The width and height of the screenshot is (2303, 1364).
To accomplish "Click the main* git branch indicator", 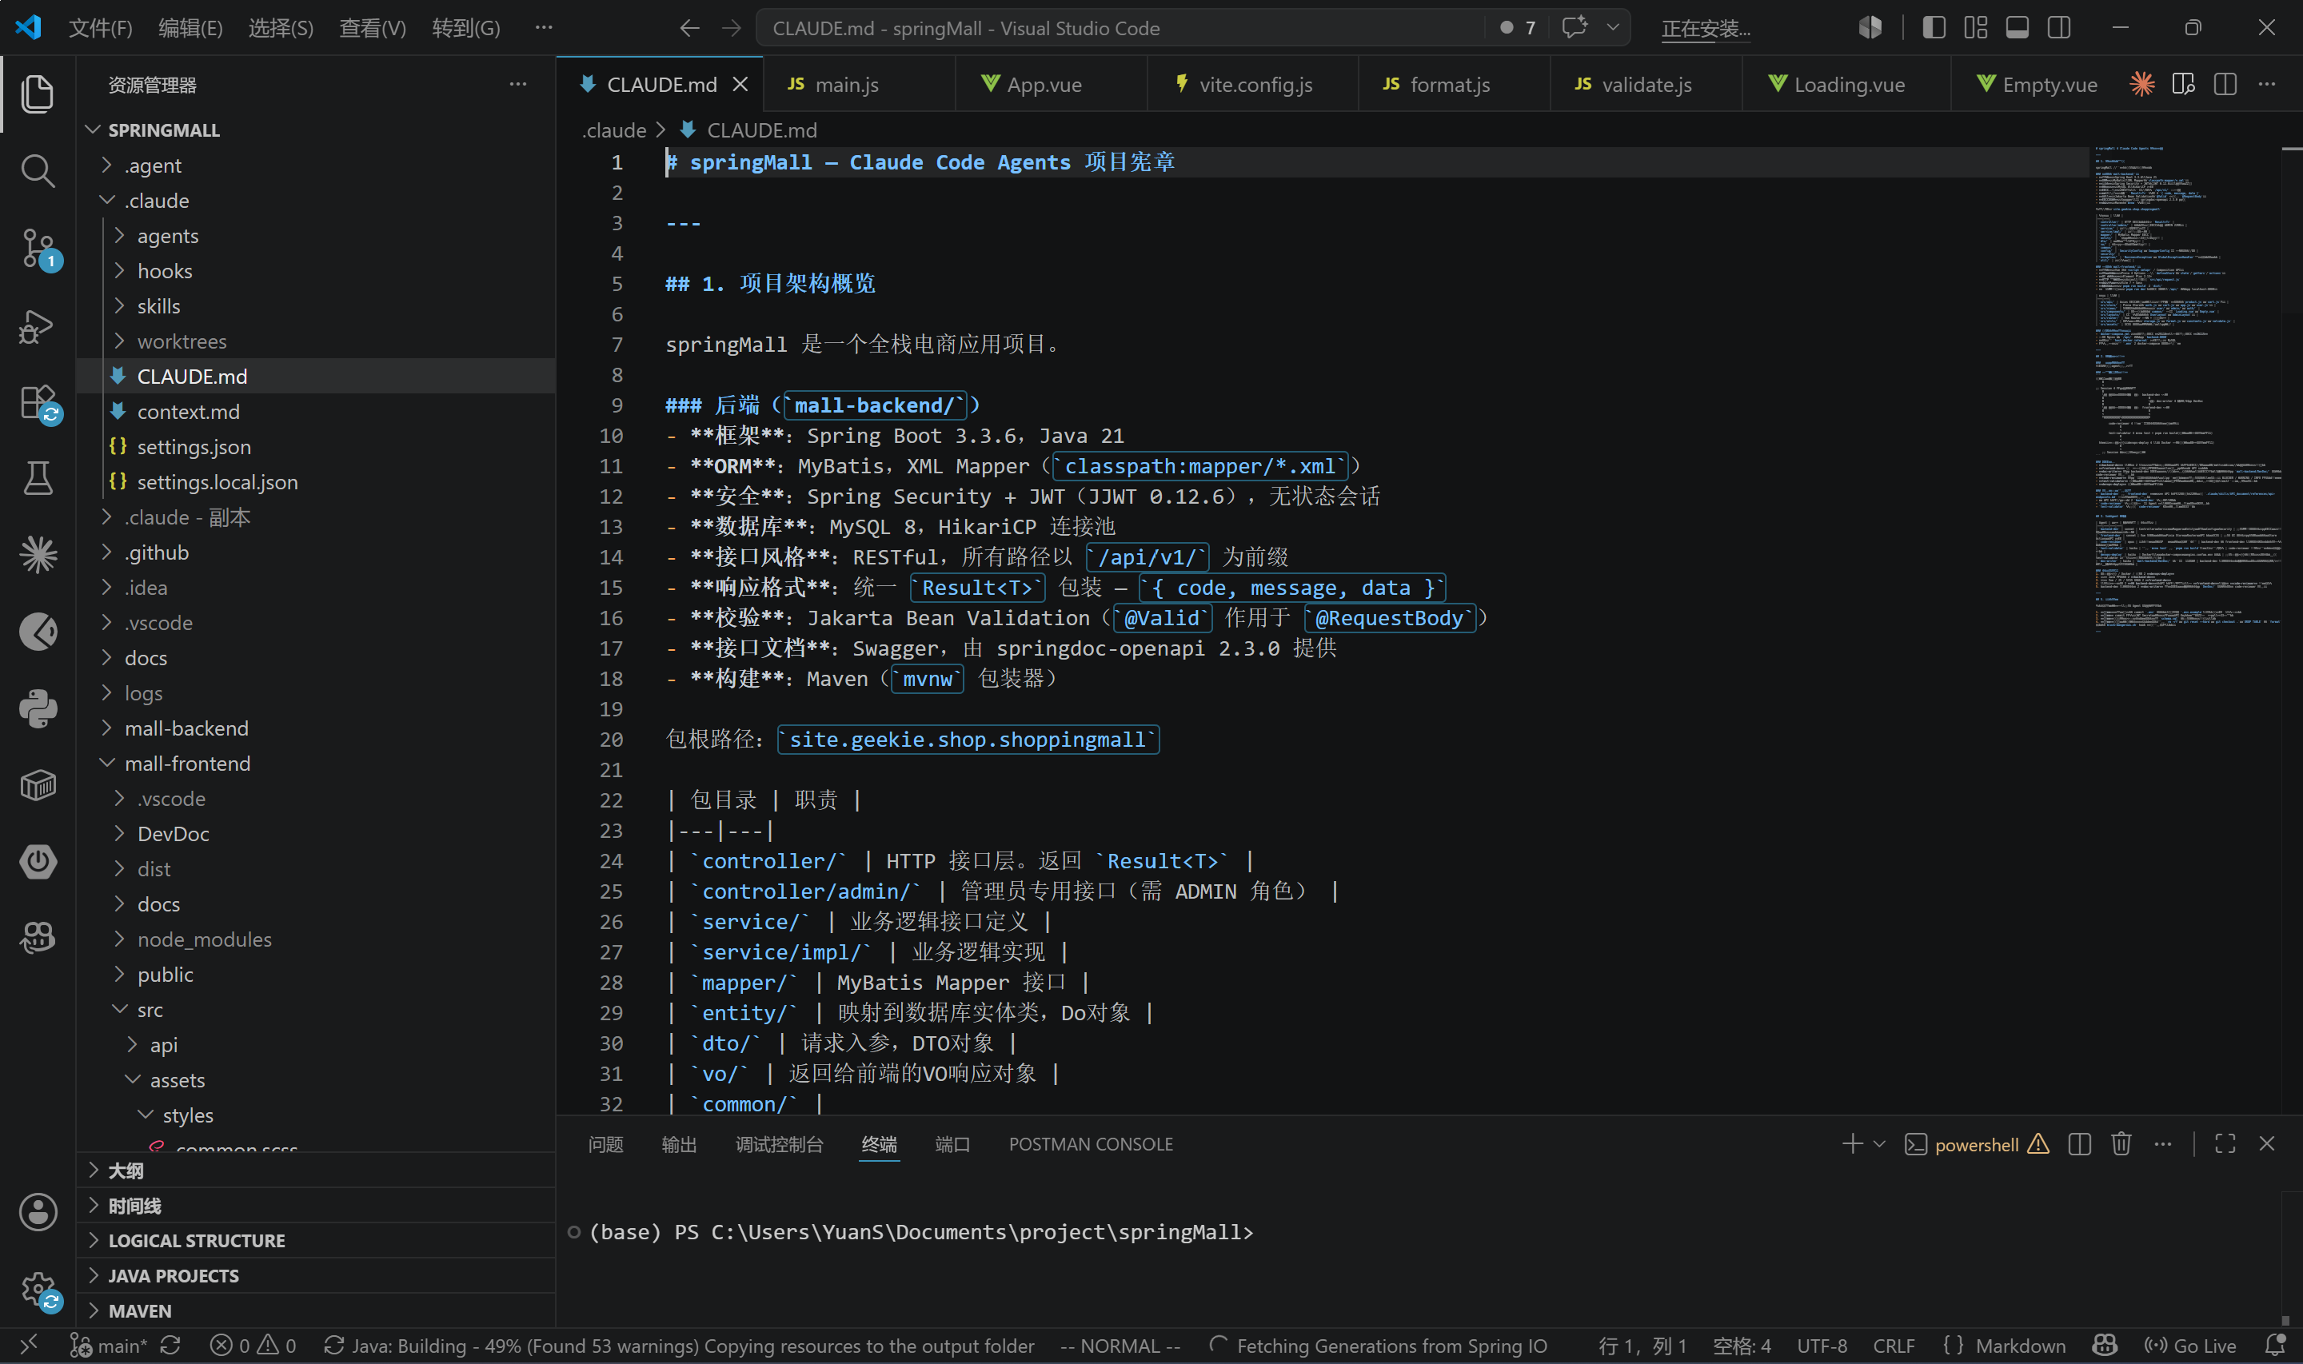I will click(109, 1346).
